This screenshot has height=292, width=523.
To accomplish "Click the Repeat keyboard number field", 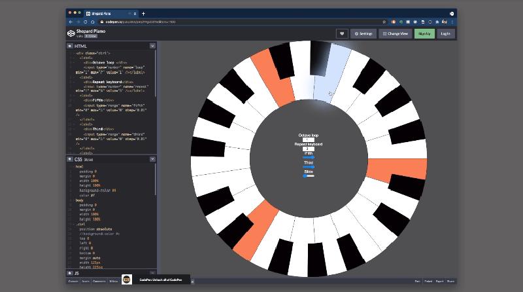I will 308,149.
